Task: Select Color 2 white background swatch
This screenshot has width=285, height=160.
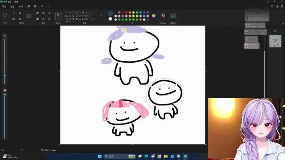Action: click(110, 19)
